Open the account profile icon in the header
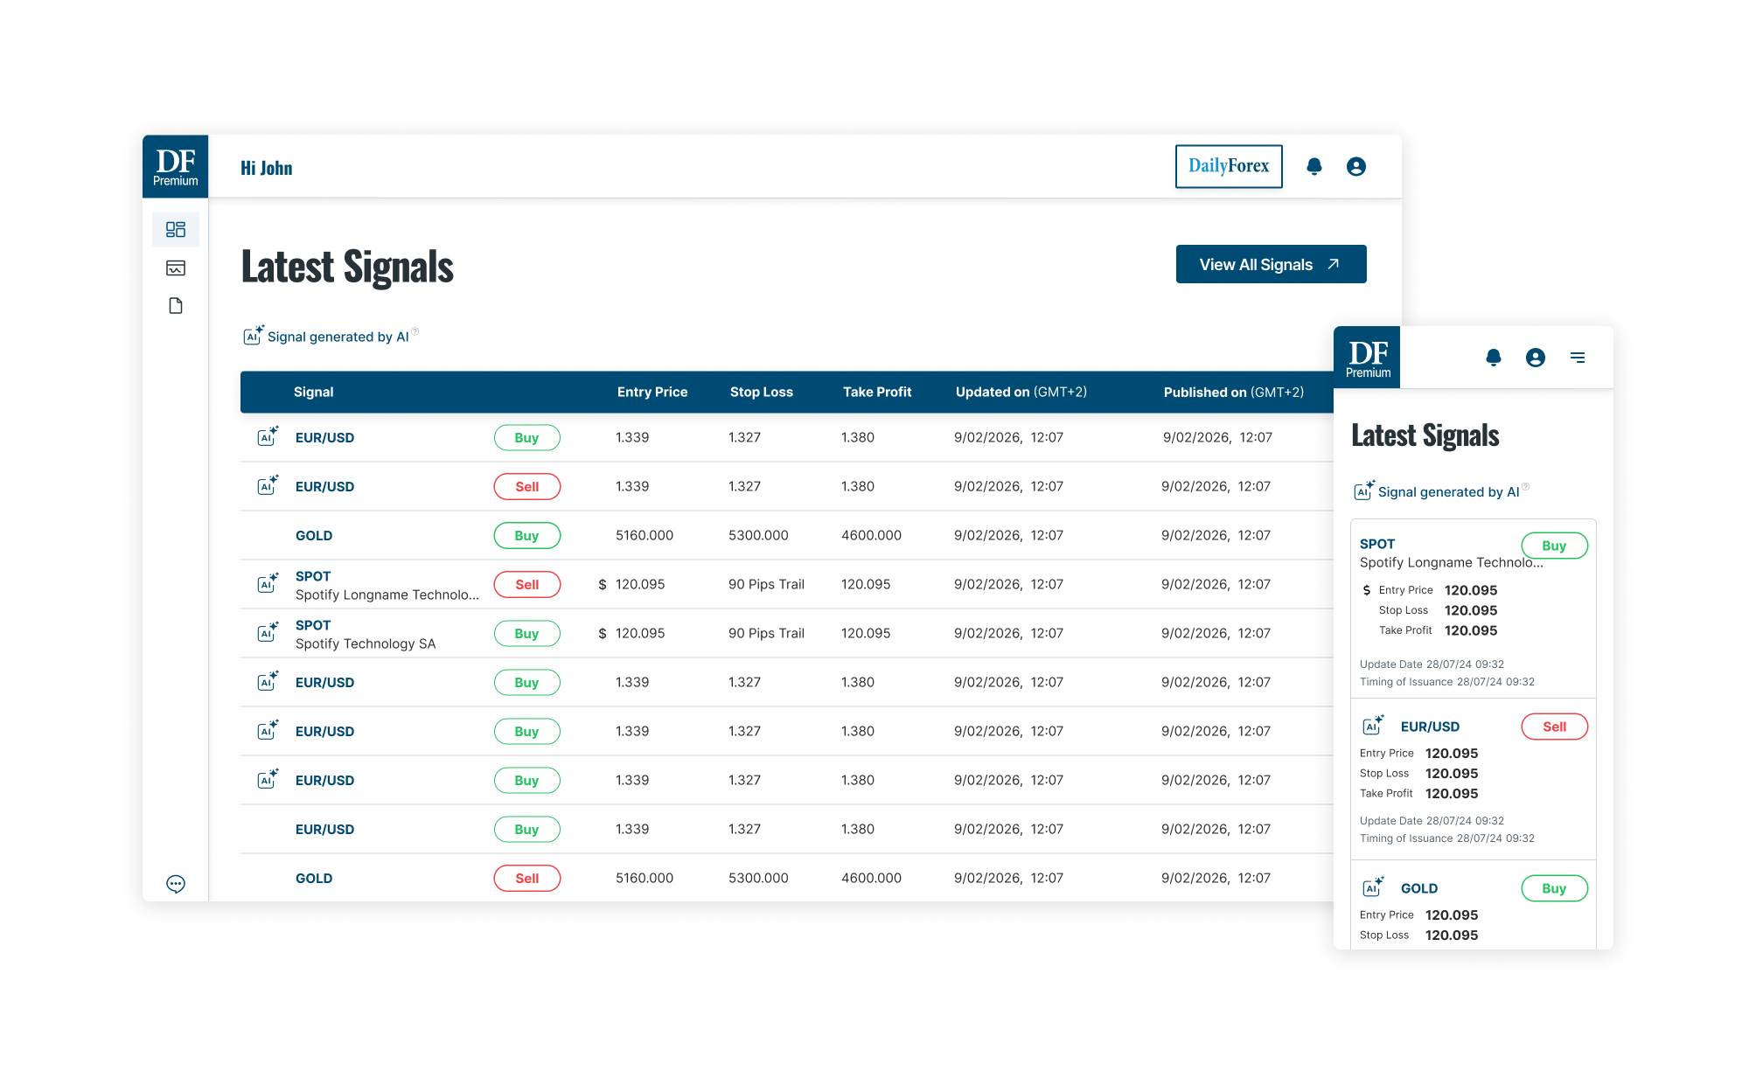Image resolution: width=1756 pixels, height=1085 pixels. click(1356, 166)
